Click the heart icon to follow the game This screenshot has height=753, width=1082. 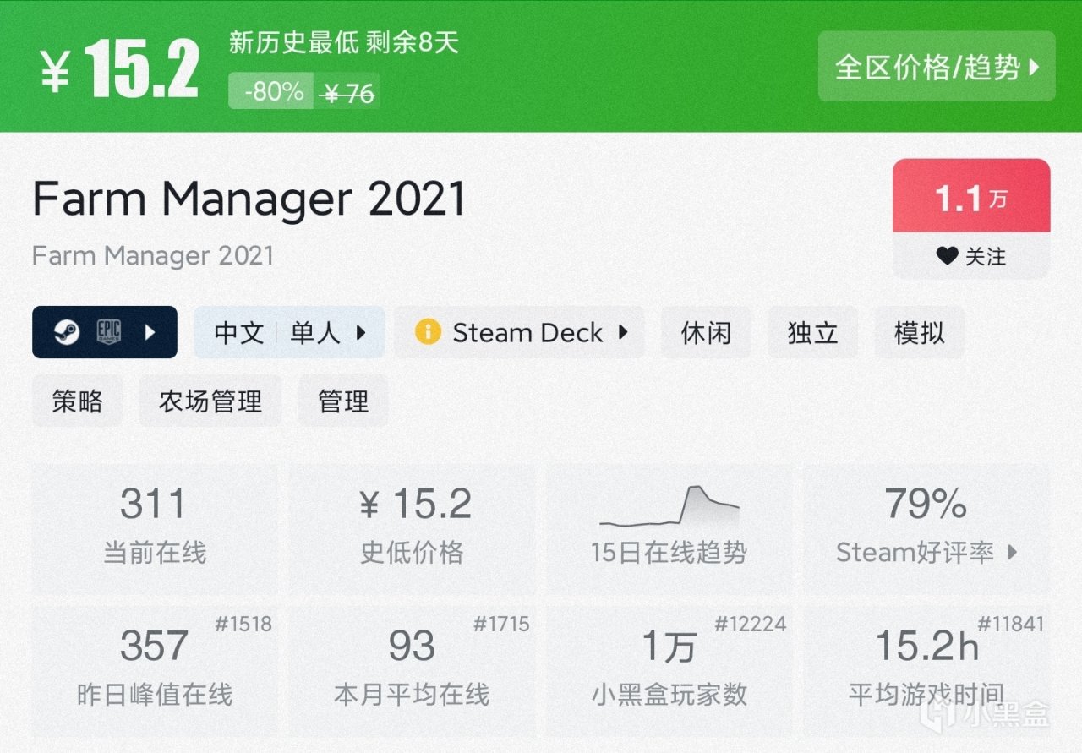pyautogui.click(x=947, y=256)
